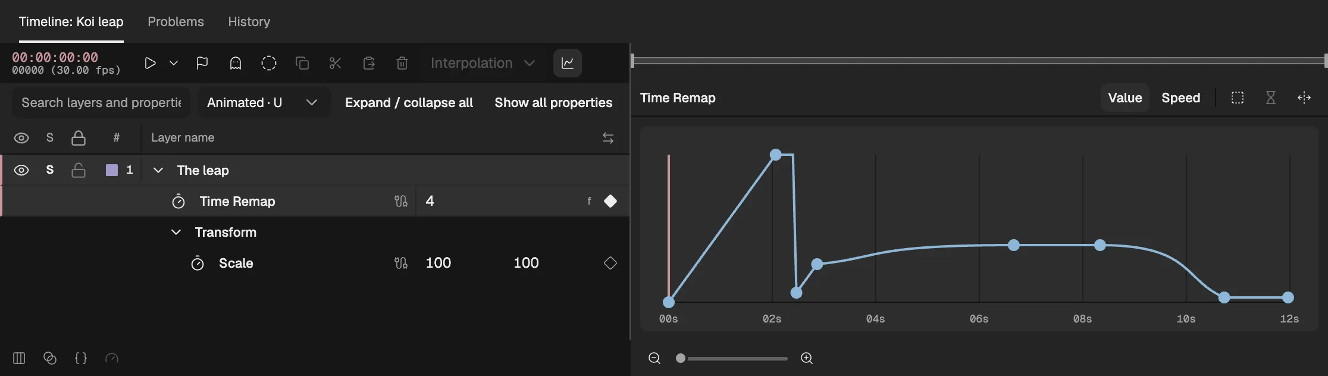Click the 00:00:00:00 timecode display

[x=55, y=57]
